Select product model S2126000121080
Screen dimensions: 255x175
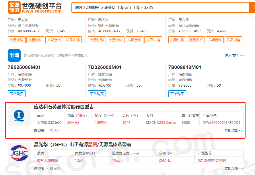pyautogui.click(x=212, y=160)
